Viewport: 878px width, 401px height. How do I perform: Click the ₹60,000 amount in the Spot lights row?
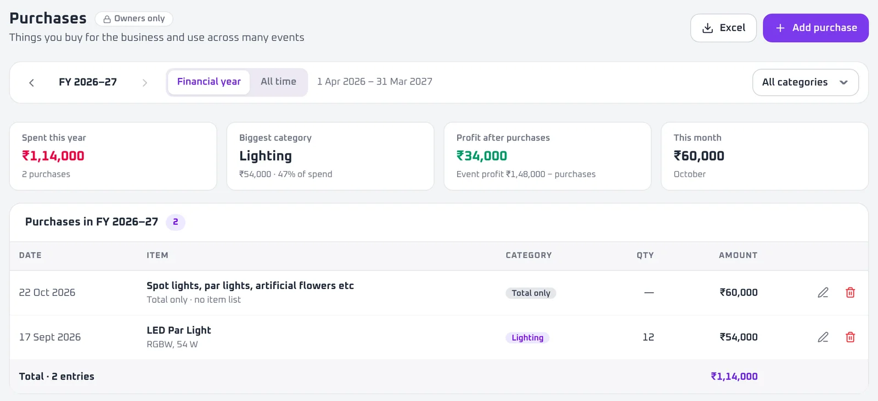tap(739, 293)
